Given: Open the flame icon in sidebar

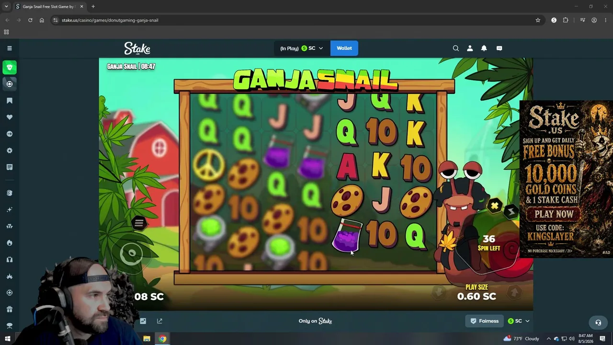Looking at the screenshot, I should pos(10,243).
